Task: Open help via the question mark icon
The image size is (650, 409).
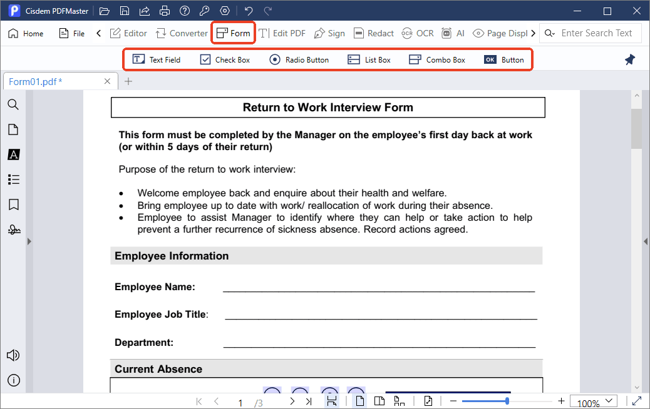Action: [x=185, y=11]
